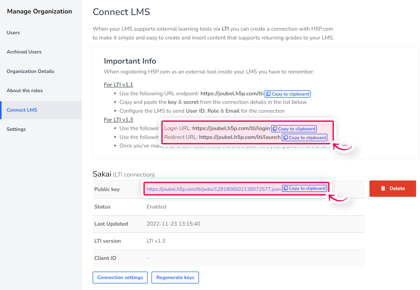Select the Connect LMS sidebar entry
Image resolution: width=420 pixels, height=290 pixels.
click(22, 110)
